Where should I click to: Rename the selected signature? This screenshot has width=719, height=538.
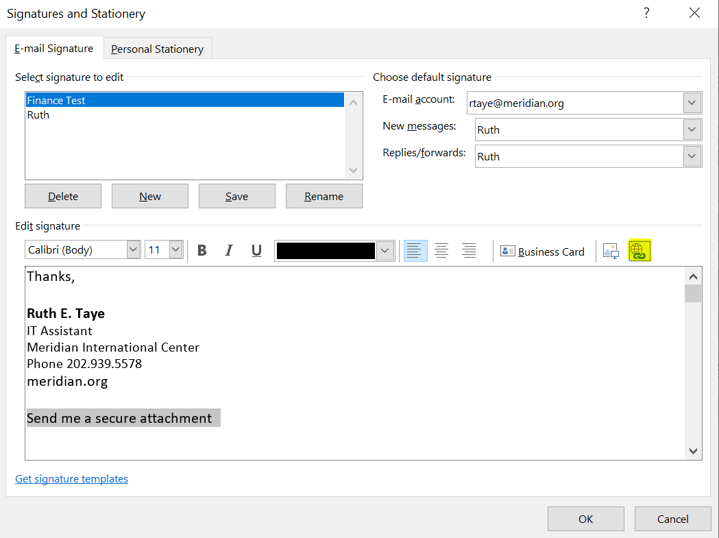pyautogui.click(x=324, y=196)
